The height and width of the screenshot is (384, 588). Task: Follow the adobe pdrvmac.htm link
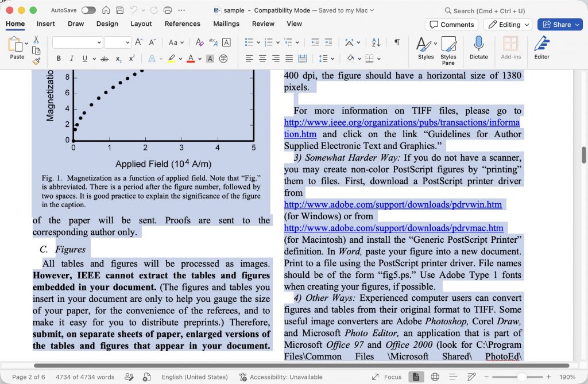393,228
